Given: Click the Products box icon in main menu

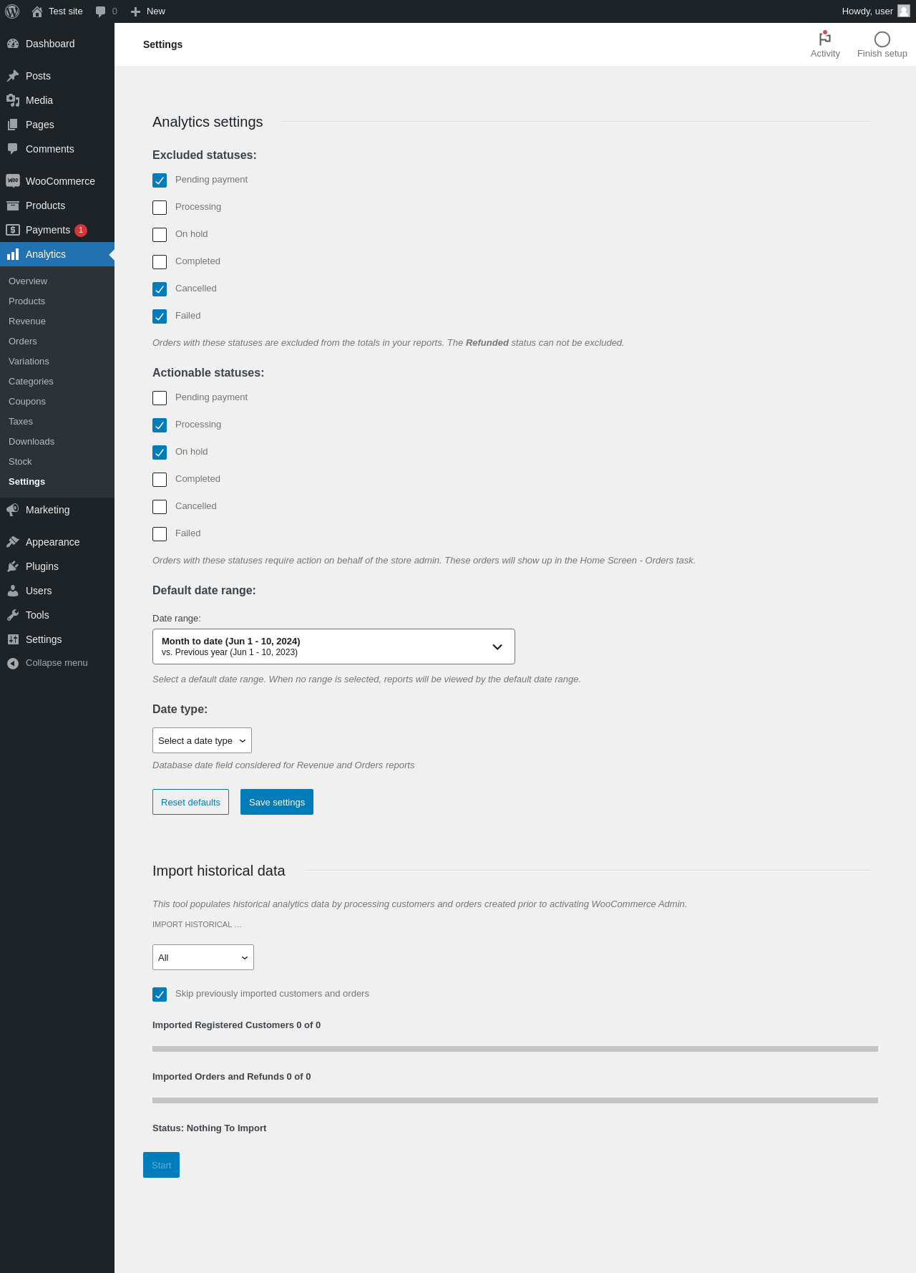Looking at the screenshot, I should tap(13, 205).
